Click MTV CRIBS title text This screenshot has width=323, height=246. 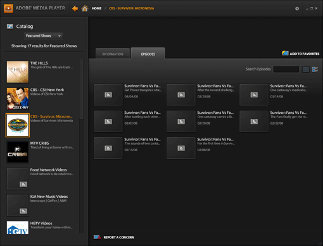tap(39, 144)
